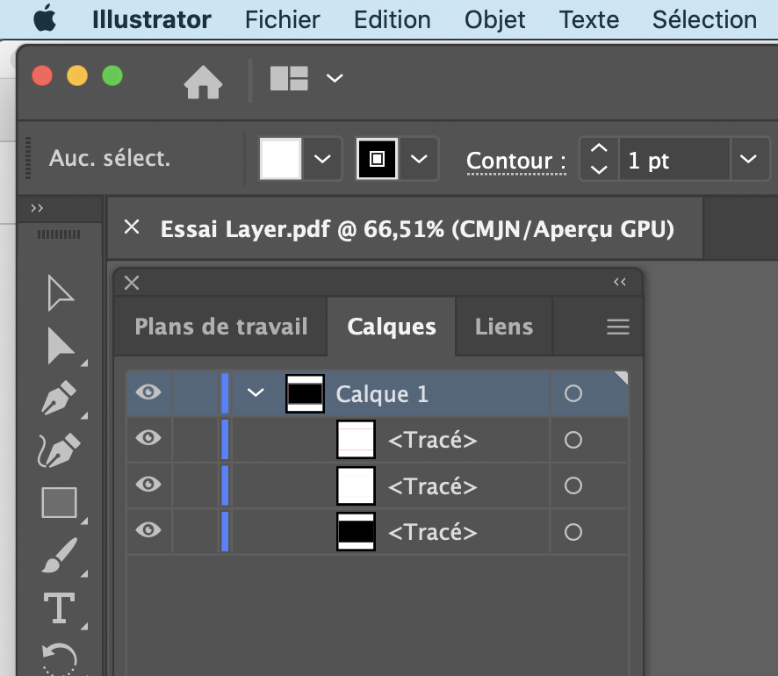Select the third Tracé row label
Viewport: 778px width, 676px height.
[432, 533]
